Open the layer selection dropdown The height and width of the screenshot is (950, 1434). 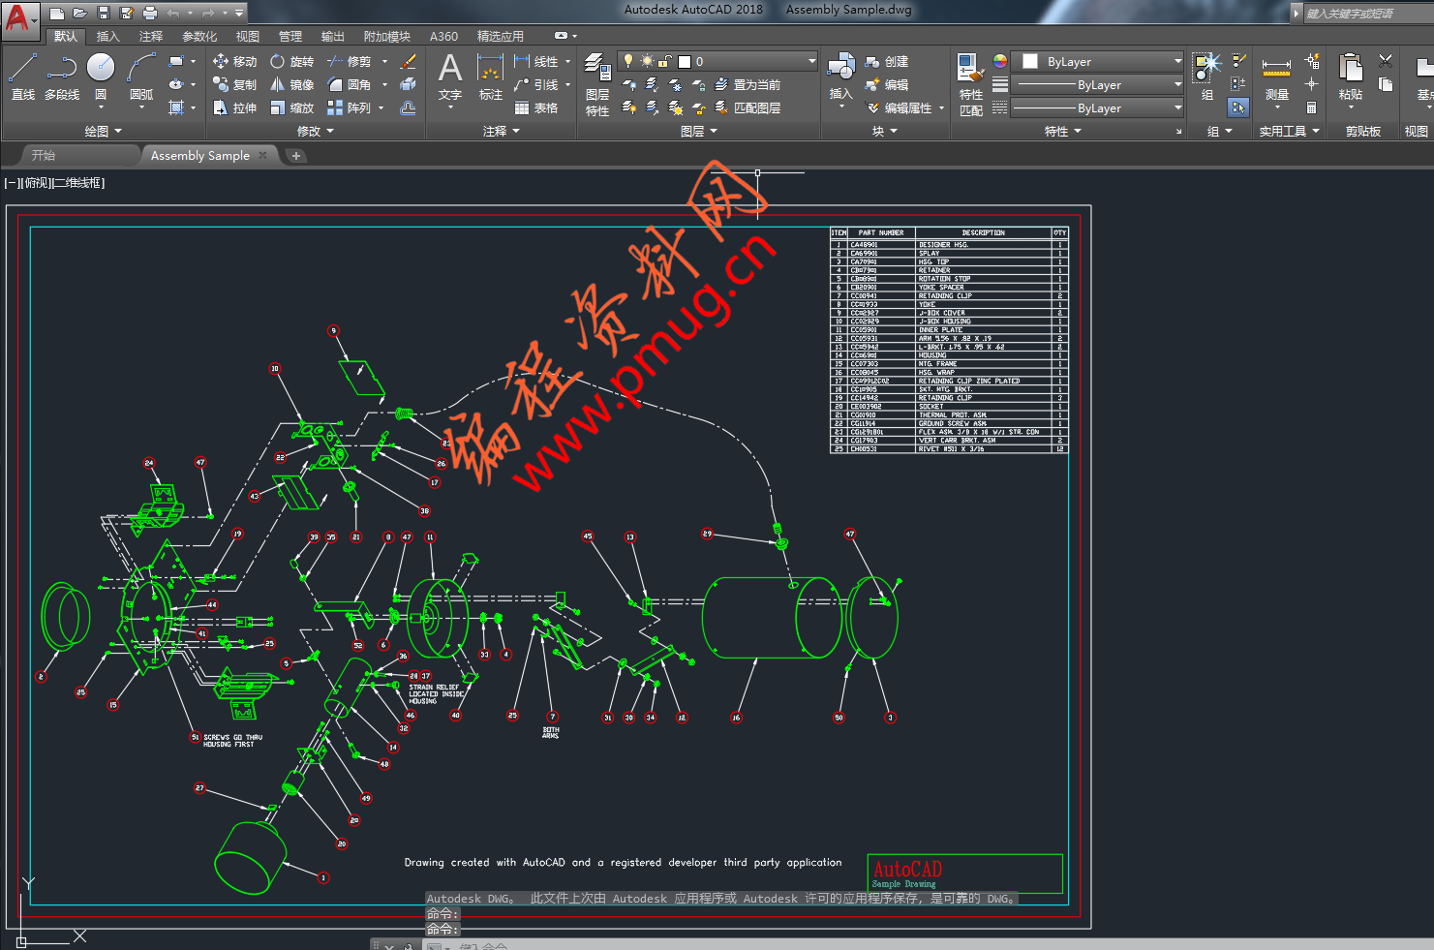812,61
